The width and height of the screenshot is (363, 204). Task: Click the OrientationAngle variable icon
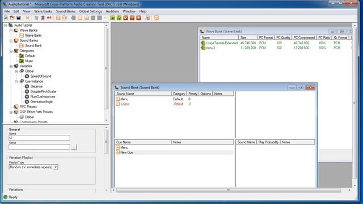(x=27, y=101)
